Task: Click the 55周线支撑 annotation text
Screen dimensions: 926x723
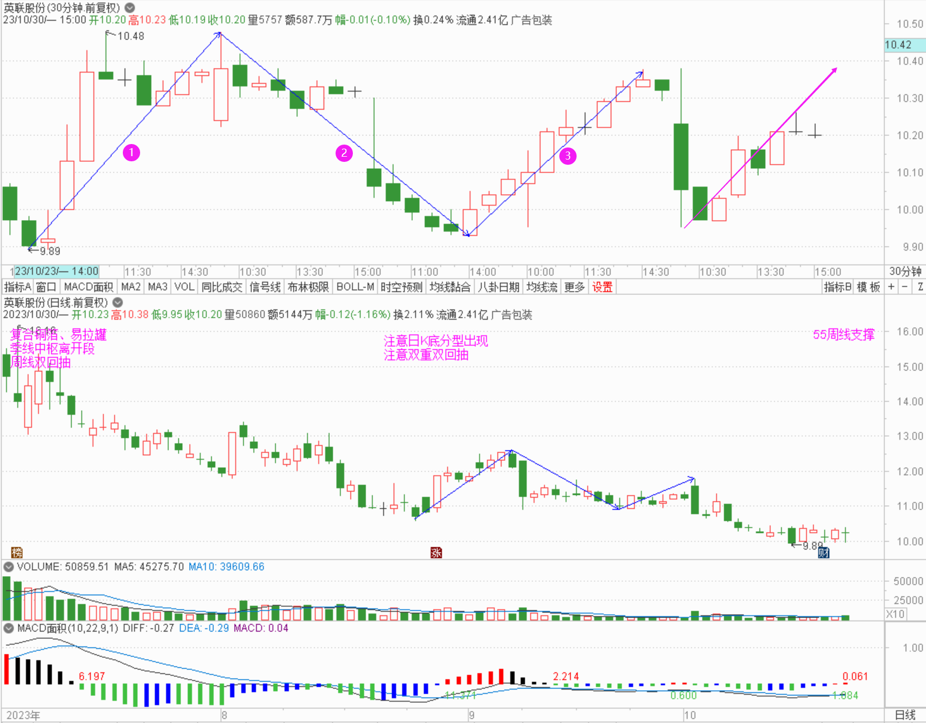Action: (844, 335)
